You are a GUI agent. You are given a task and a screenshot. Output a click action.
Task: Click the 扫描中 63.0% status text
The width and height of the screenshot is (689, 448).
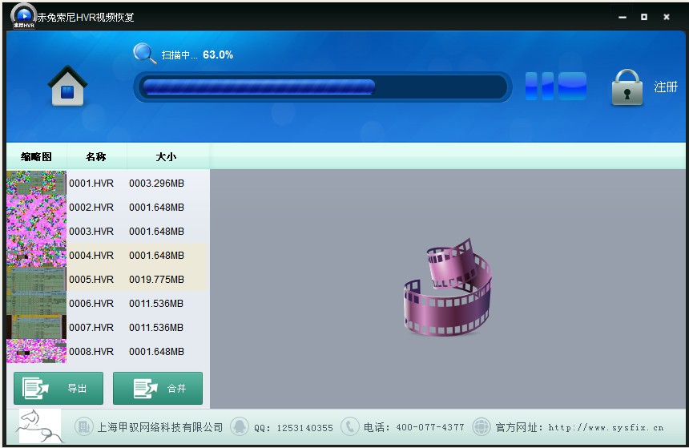(197, 55)
